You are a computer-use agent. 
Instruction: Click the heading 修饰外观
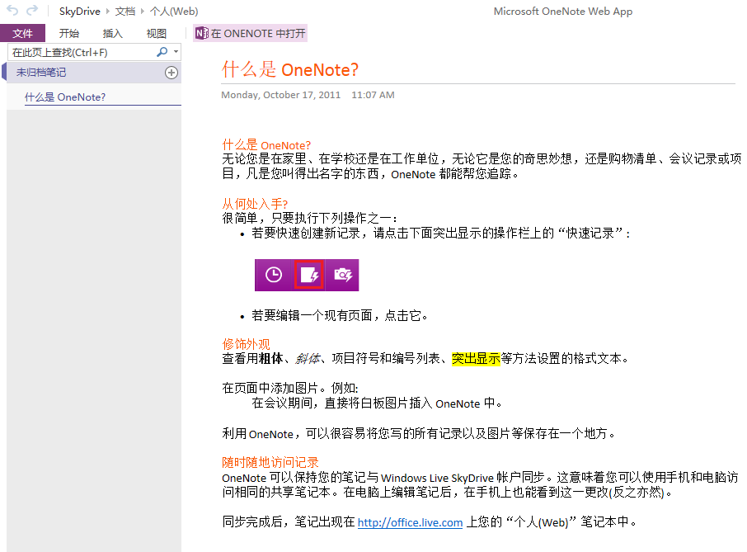coord(246,344)
